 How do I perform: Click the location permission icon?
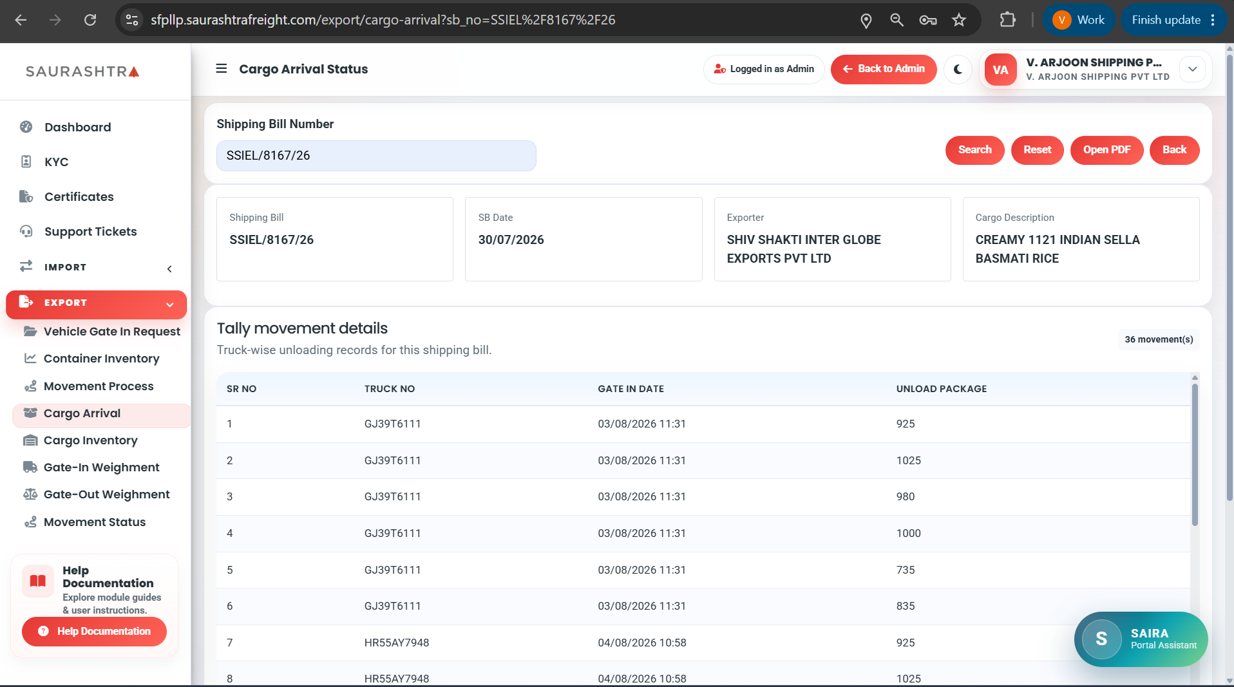866,21
